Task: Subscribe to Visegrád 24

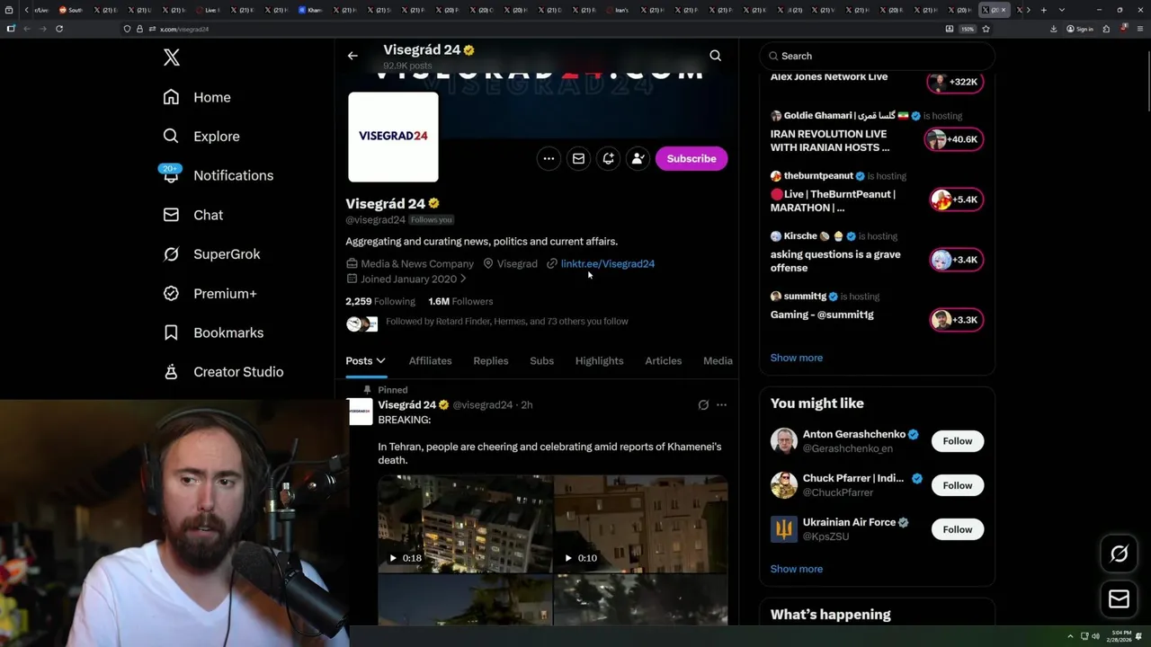Action: 691,158
